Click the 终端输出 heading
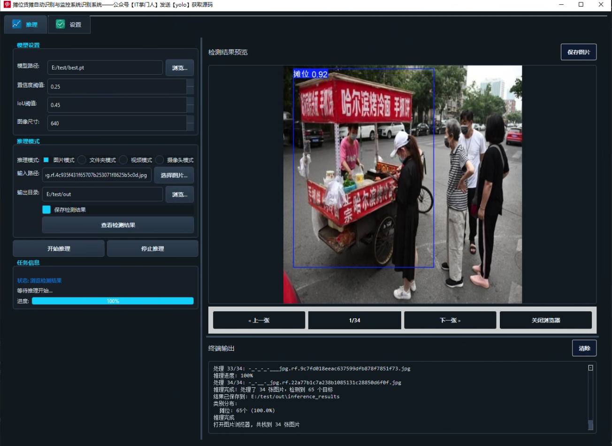Screen dimensions: 612x446 coord(222,348)
